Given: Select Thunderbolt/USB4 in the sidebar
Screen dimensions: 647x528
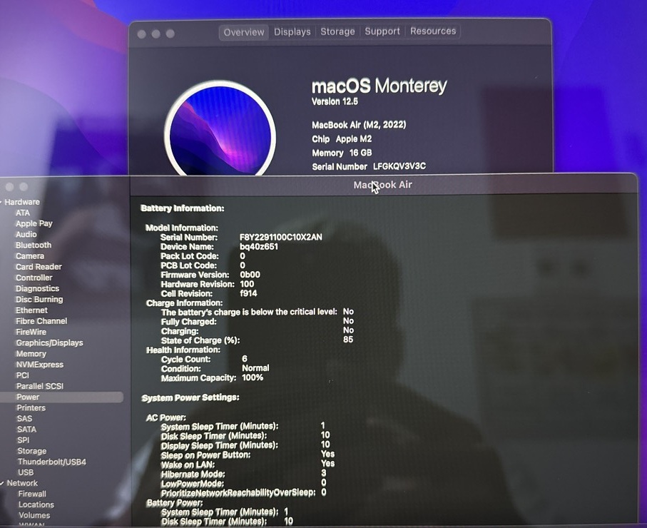Looking at the screenshot, I should coord(52,462).
